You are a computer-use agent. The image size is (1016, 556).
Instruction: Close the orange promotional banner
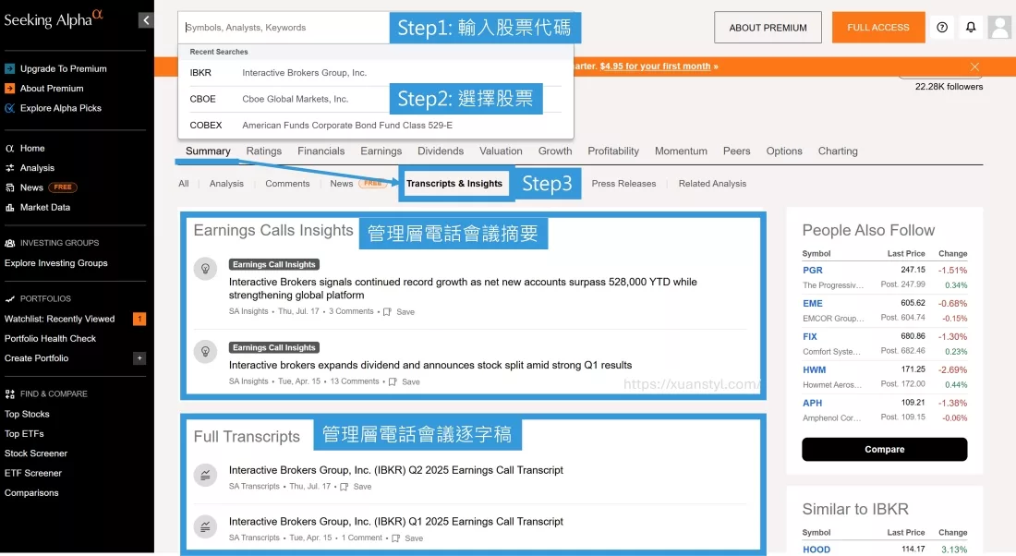click(974, 66)
